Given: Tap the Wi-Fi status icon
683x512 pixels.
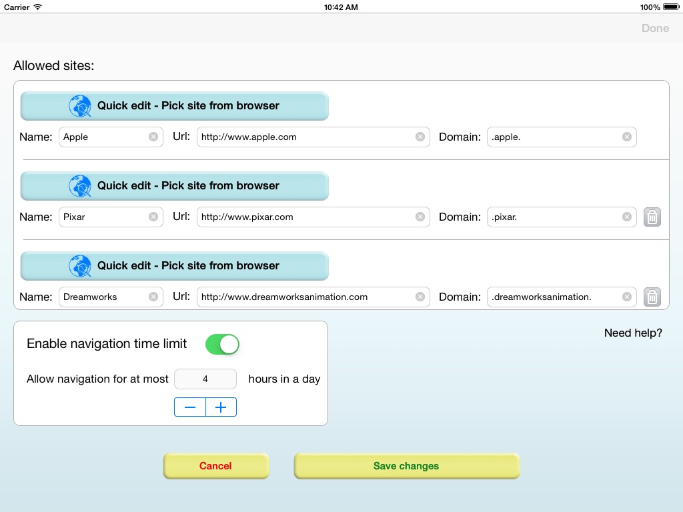Looking at the screenshot, I should tap(38, 7).
